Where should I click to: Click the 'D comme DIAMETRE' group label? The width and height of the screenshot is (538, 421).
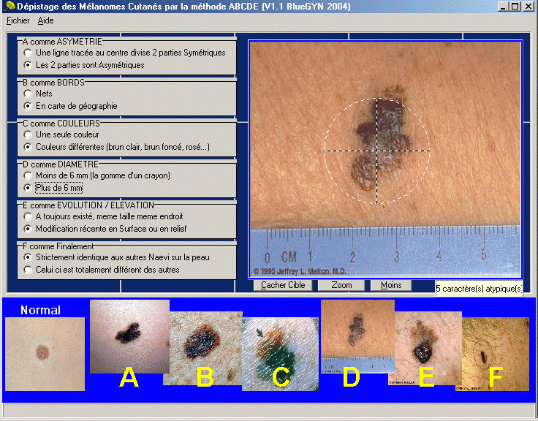[61, 164]
